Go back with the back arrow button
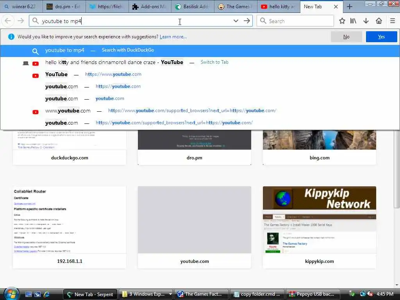The image size is (400, 300). tap(8, 21)
